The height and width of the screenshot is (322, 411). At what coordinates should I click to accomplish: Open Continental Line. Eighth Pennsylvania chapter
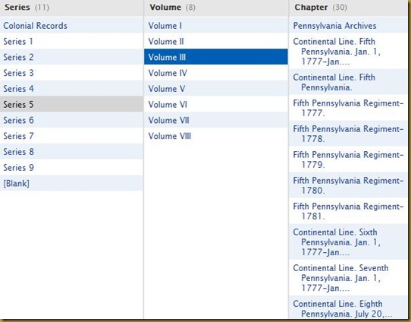348,308
